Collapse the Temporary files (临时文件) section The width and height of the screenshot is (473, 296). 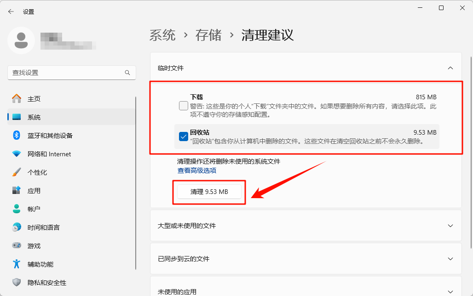click(450, 68)
